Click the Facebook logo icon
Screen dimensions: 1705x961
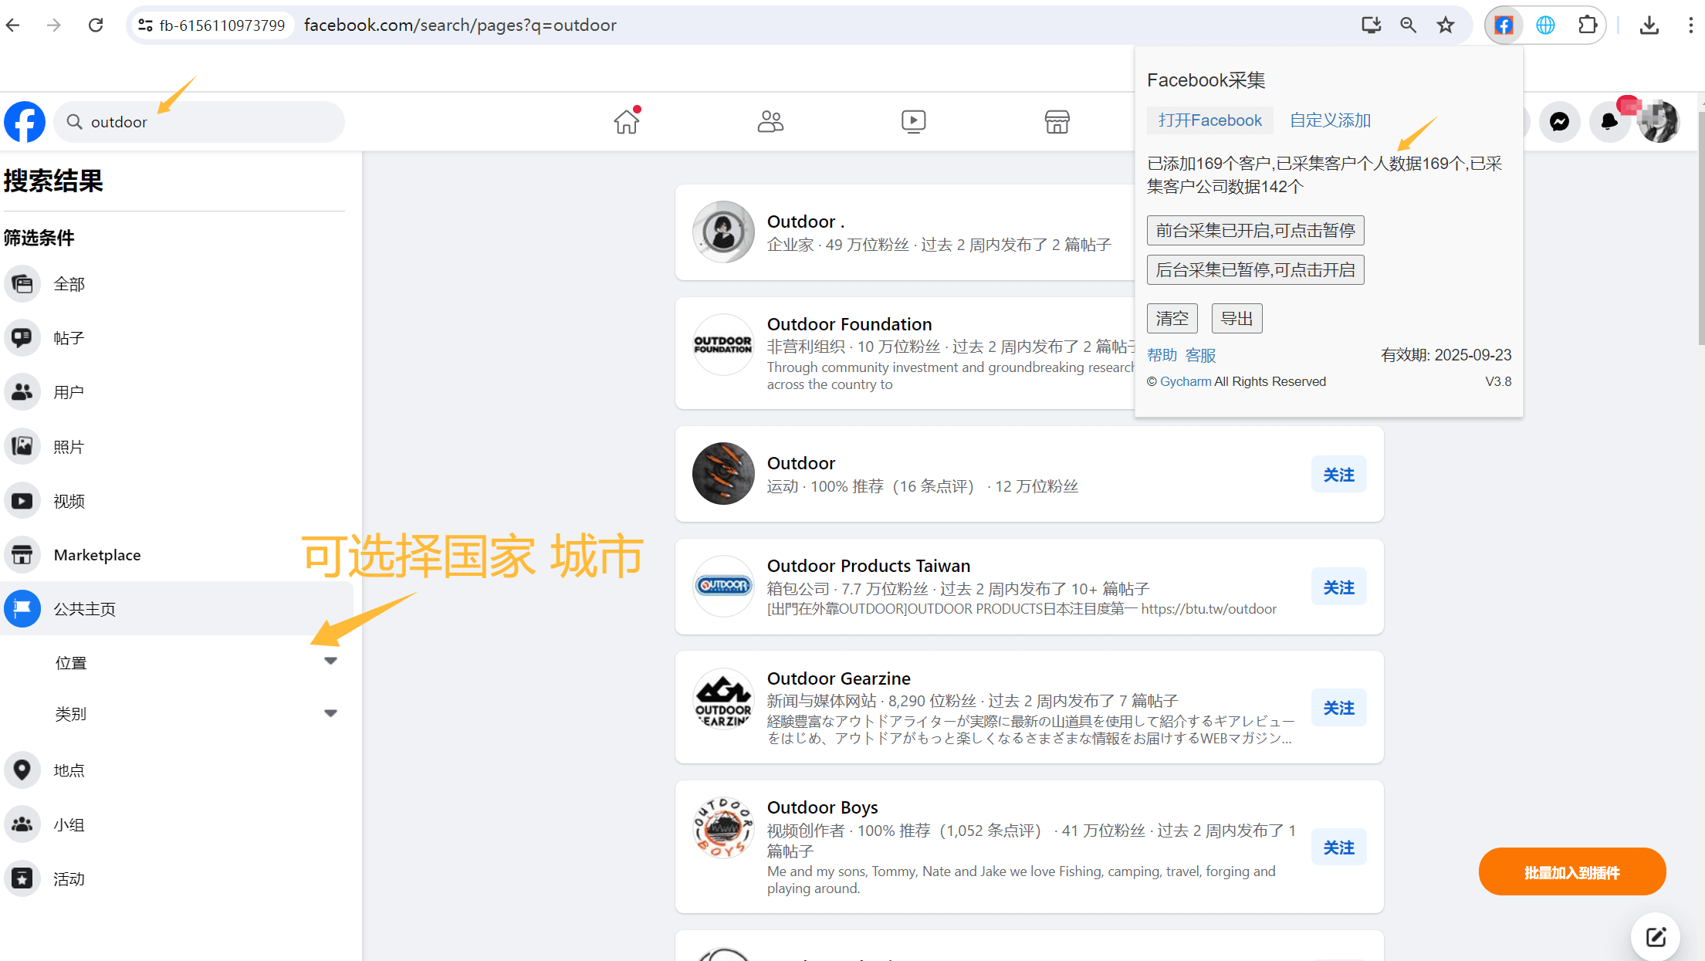pos(25,122)
